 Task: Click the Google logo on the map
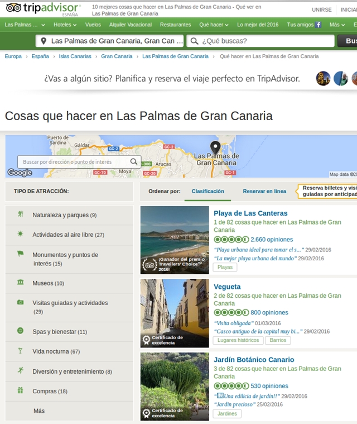[x=20, y=172]
